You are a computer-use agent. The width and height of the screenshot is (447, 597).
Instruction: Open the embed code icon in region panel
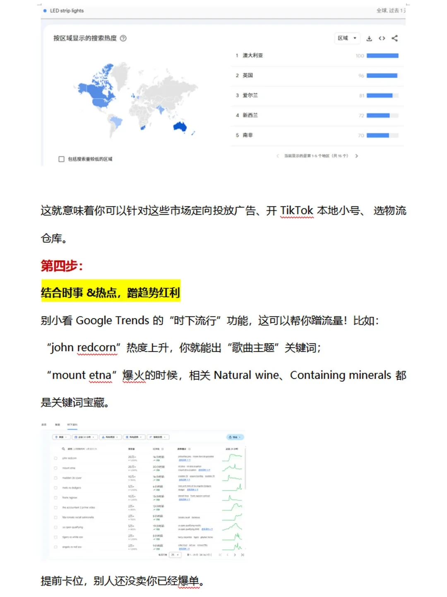(x=382, y=38)
